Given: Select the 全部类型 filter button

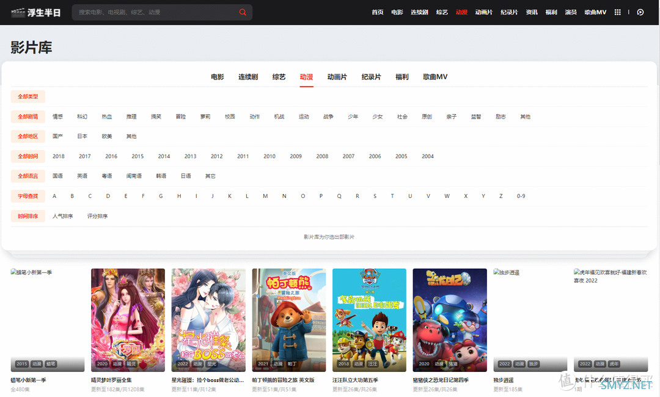Looking at the screenshot, I should tap(28, 97).
